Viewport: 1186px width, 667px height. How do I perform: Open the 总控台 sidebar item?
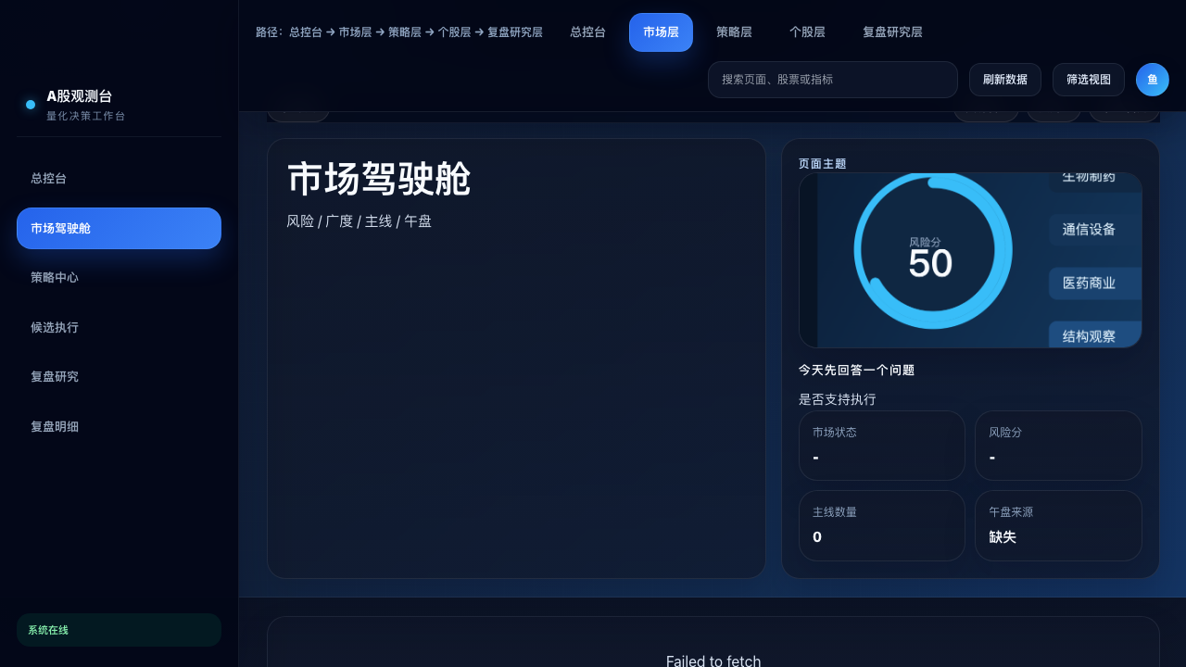pos(119,178)
